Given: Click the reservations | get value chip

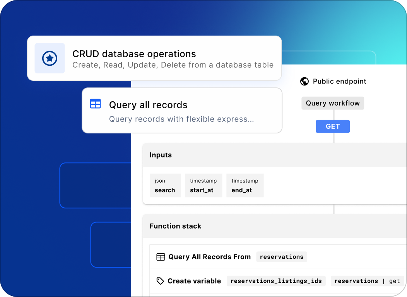Looking at the screenshot, I should pyautogui.click(x=367, y=281).
